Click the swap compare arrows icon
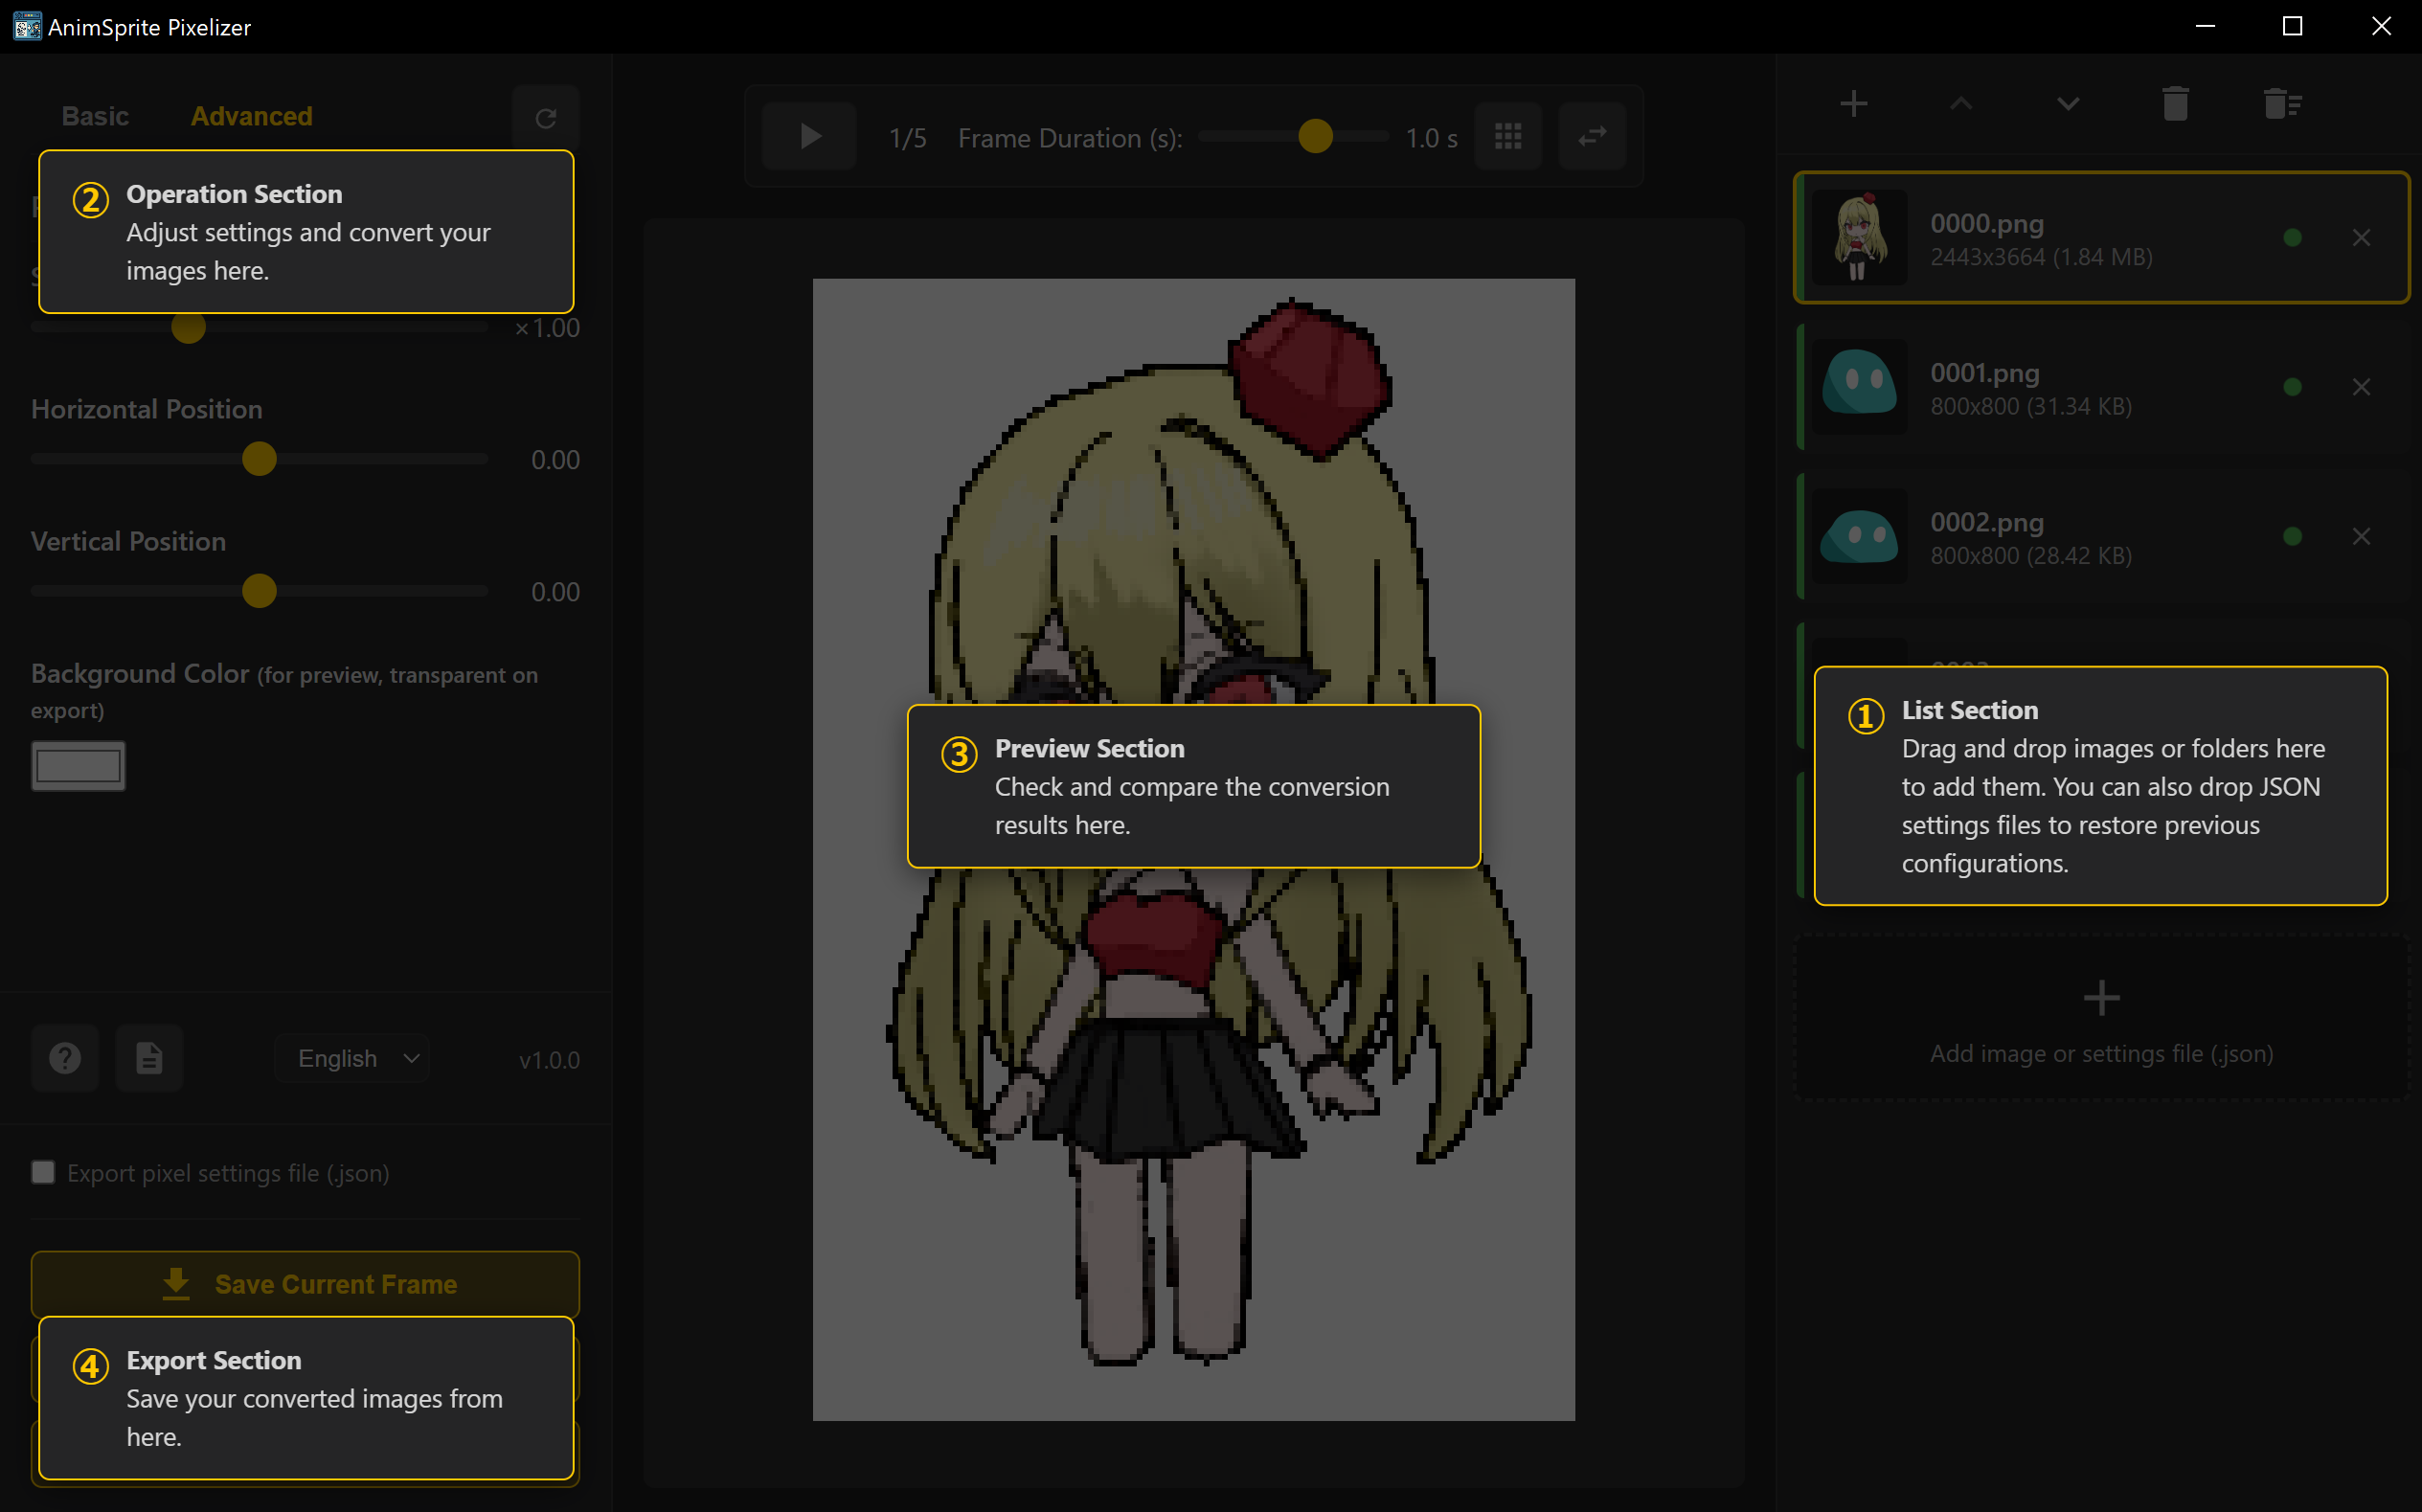The image size is (2422, 1512). 1591,136
